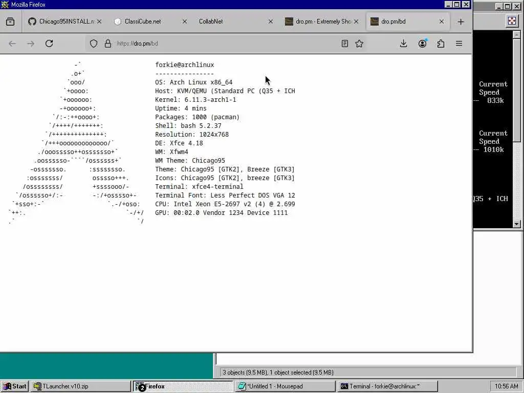Close the Chicago95/INSTALL tab
This screenshot has width=524, height=393.
click(99, 21)
